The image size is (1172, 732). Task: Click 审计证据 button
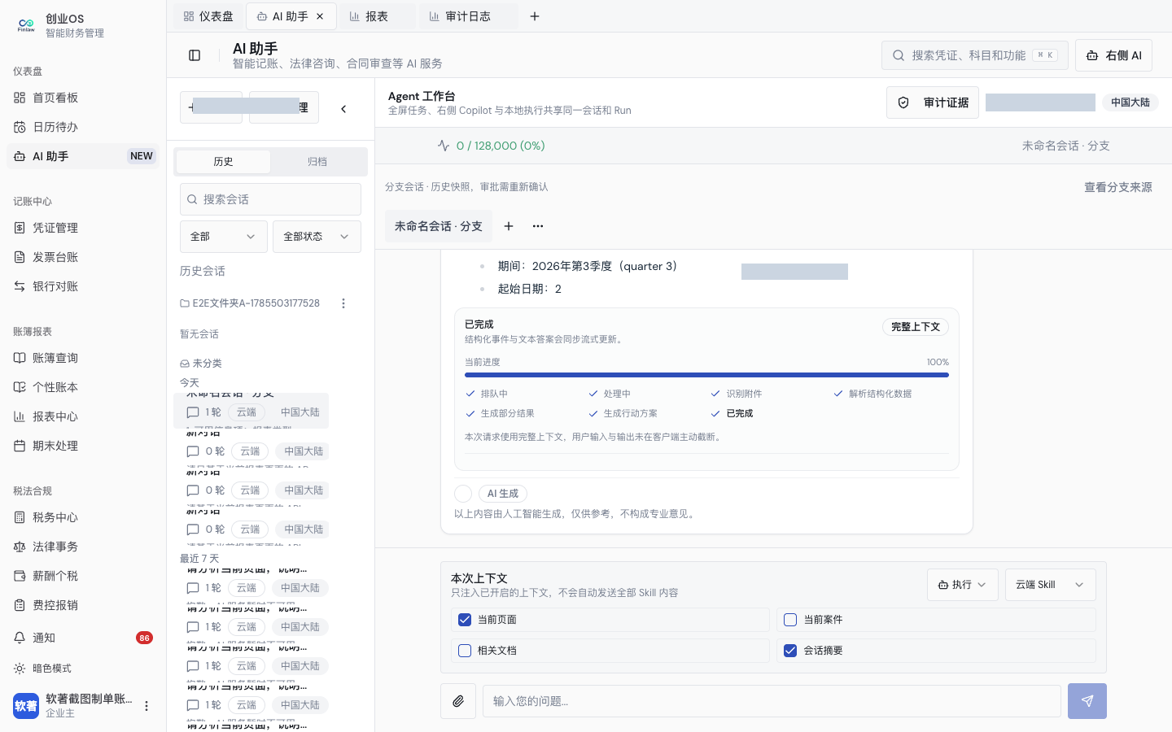tap(933, 102)
